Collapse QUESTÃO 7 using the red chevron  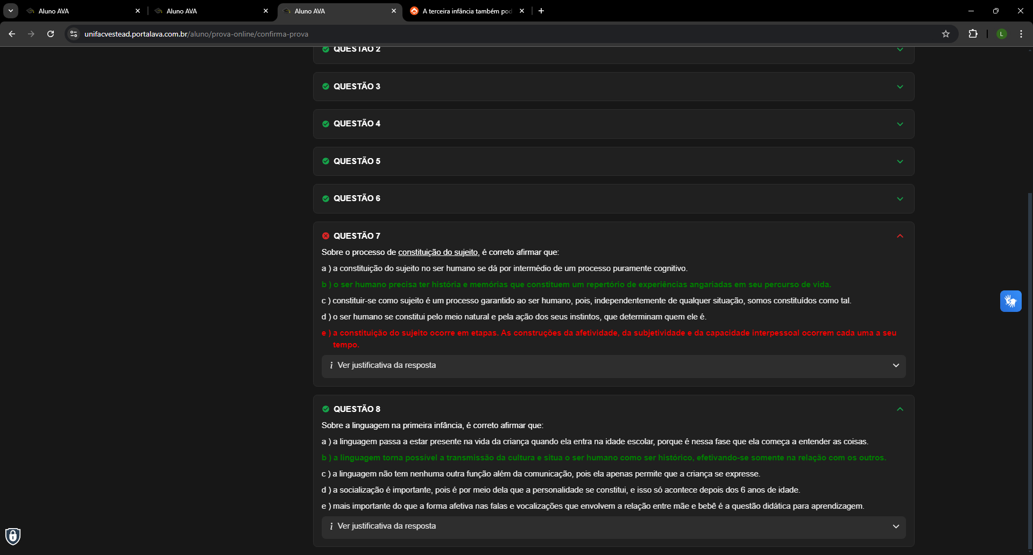tap(900, 236)
